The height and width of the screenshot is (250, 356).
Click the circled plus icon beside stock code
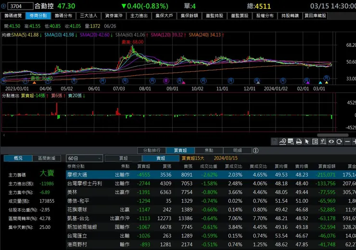tap(3, 6)
